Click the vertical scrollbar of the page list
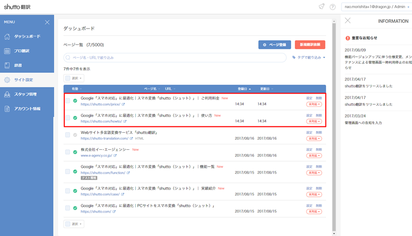Screen dimensions: 412x236 click(334, 127)
